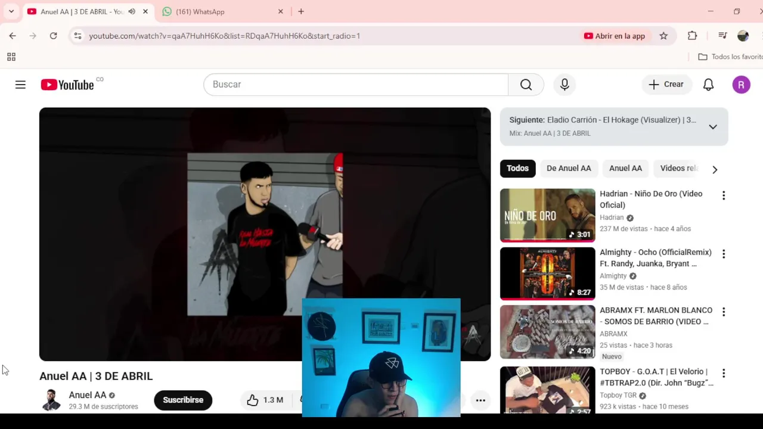This screenshot has width=763, height=429.
Task: Expand the Mix playlist panel chevron
Action: tap(713, 126)
